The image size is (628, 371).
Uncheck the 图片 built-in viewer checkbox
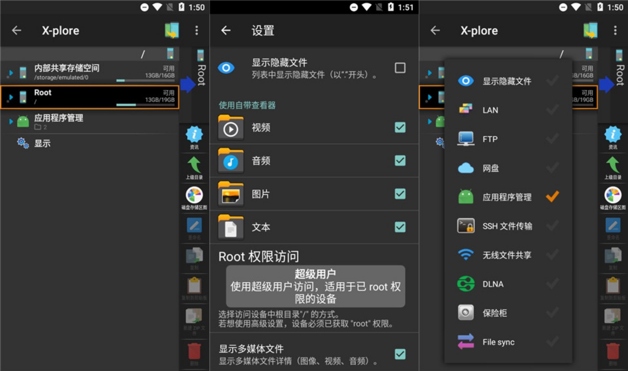pyautogui.click(x=400, y=194)
